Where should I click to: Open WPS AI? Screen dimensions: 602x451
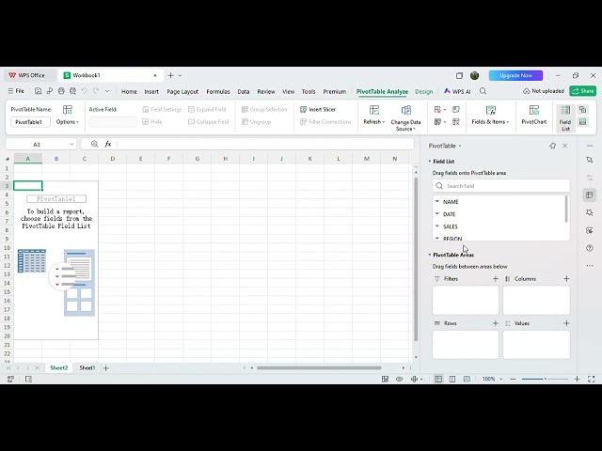coord(457,91)
